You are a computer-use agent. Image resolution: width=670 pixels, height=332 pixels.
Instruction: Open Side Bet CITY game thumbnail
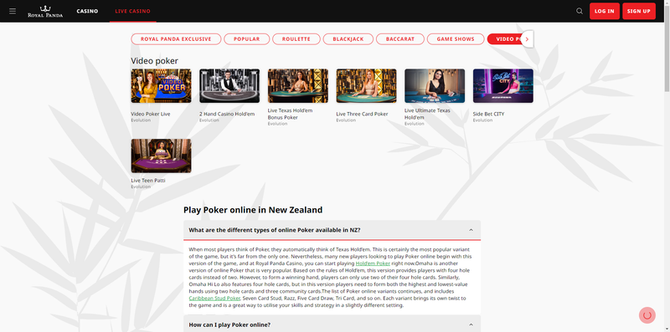click(x=503, y=86)
